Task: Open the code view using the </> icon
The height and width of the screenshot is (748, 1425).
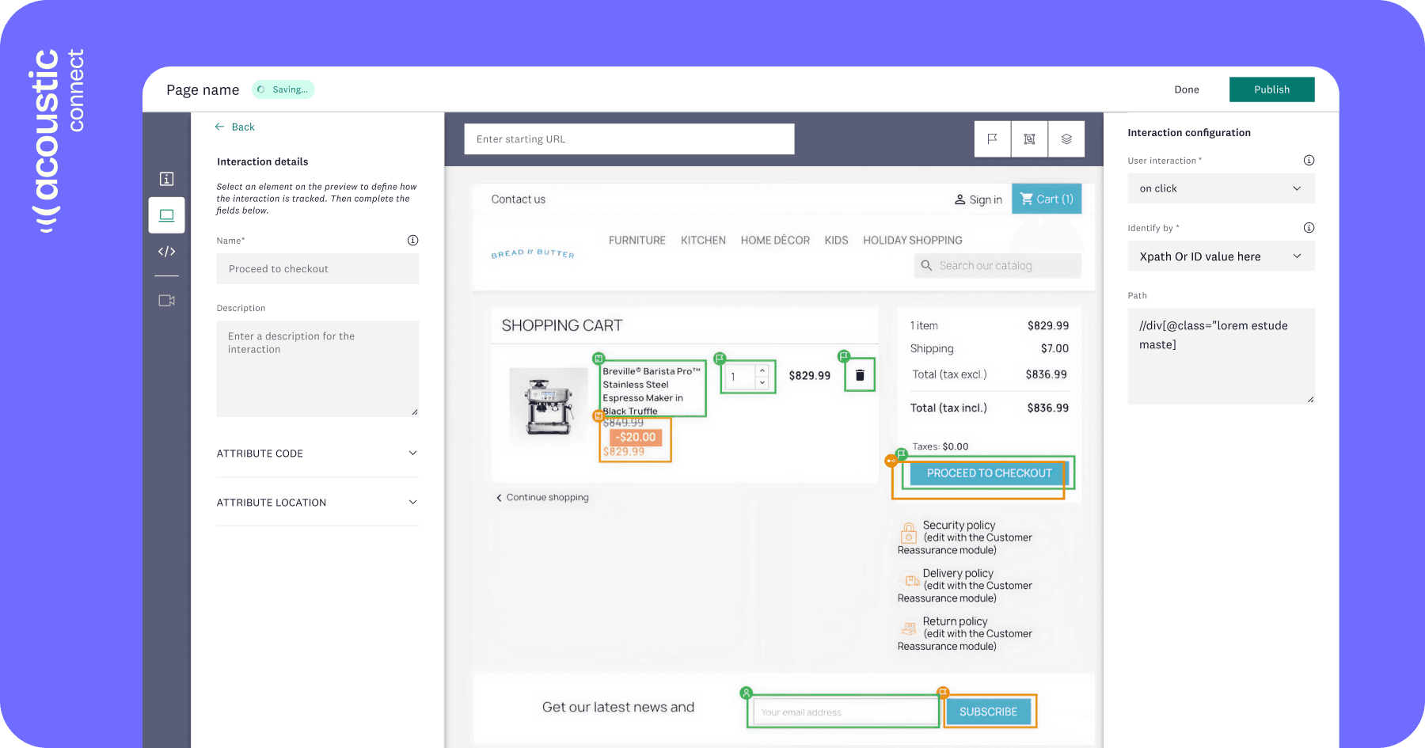Action: (x=165, y=251)
